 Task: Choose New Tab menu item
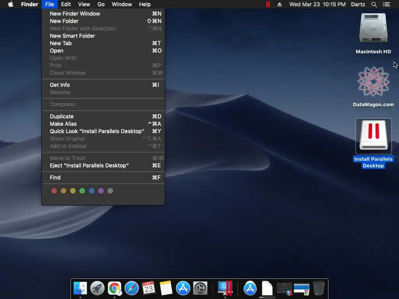[103, 43]
